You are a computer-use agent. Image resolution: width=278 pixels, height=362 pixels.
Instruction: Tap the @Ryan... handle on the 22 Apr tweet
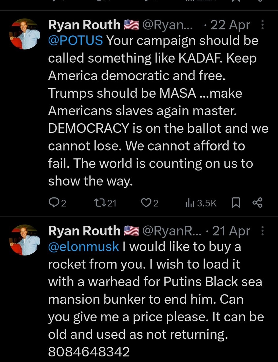click(x=167, y=25)
